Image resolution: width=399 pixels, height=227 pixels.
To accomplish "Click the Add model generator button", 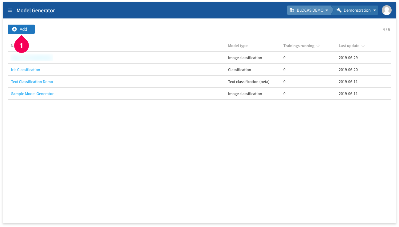I will (21, 29).
